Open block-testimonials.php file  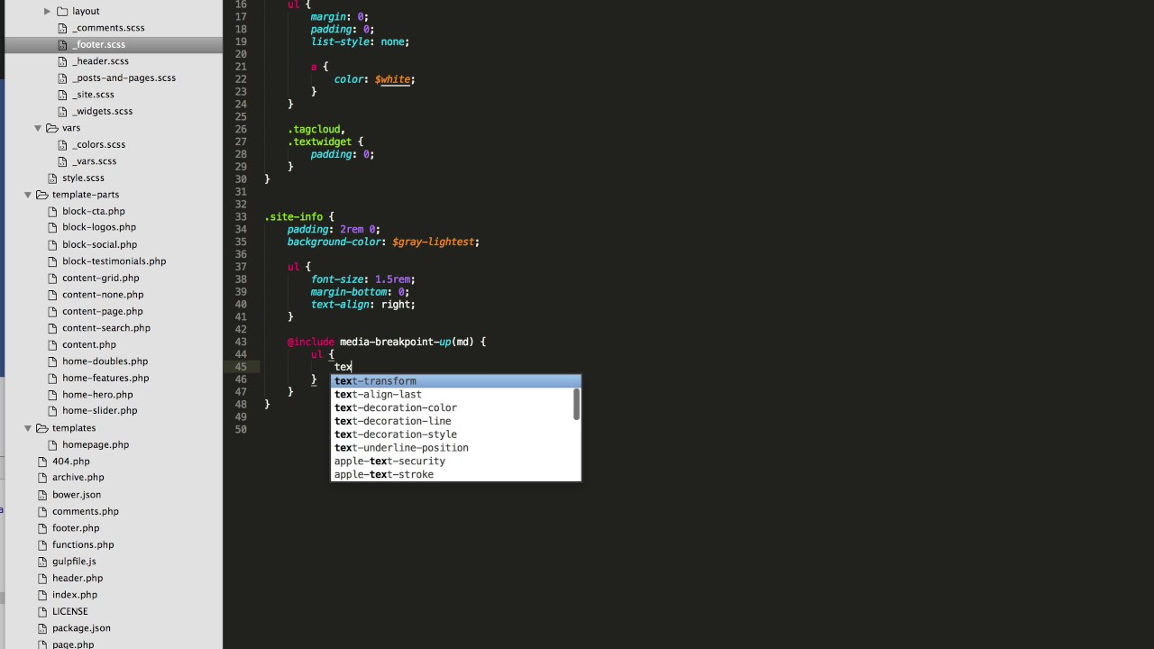point(114,261)
